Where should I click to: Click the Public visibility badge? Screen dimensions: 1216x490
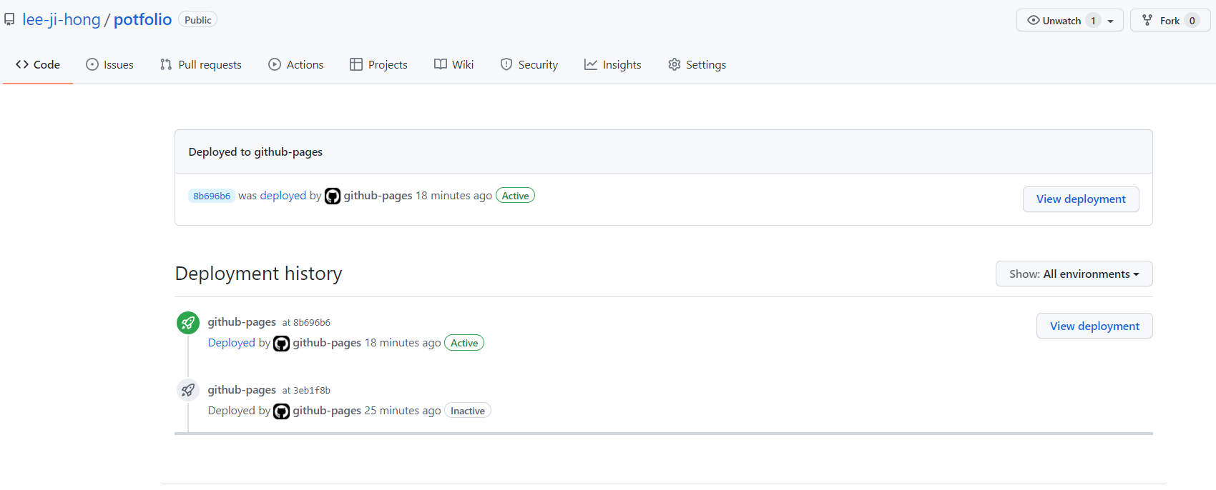(x=197, y=20)
